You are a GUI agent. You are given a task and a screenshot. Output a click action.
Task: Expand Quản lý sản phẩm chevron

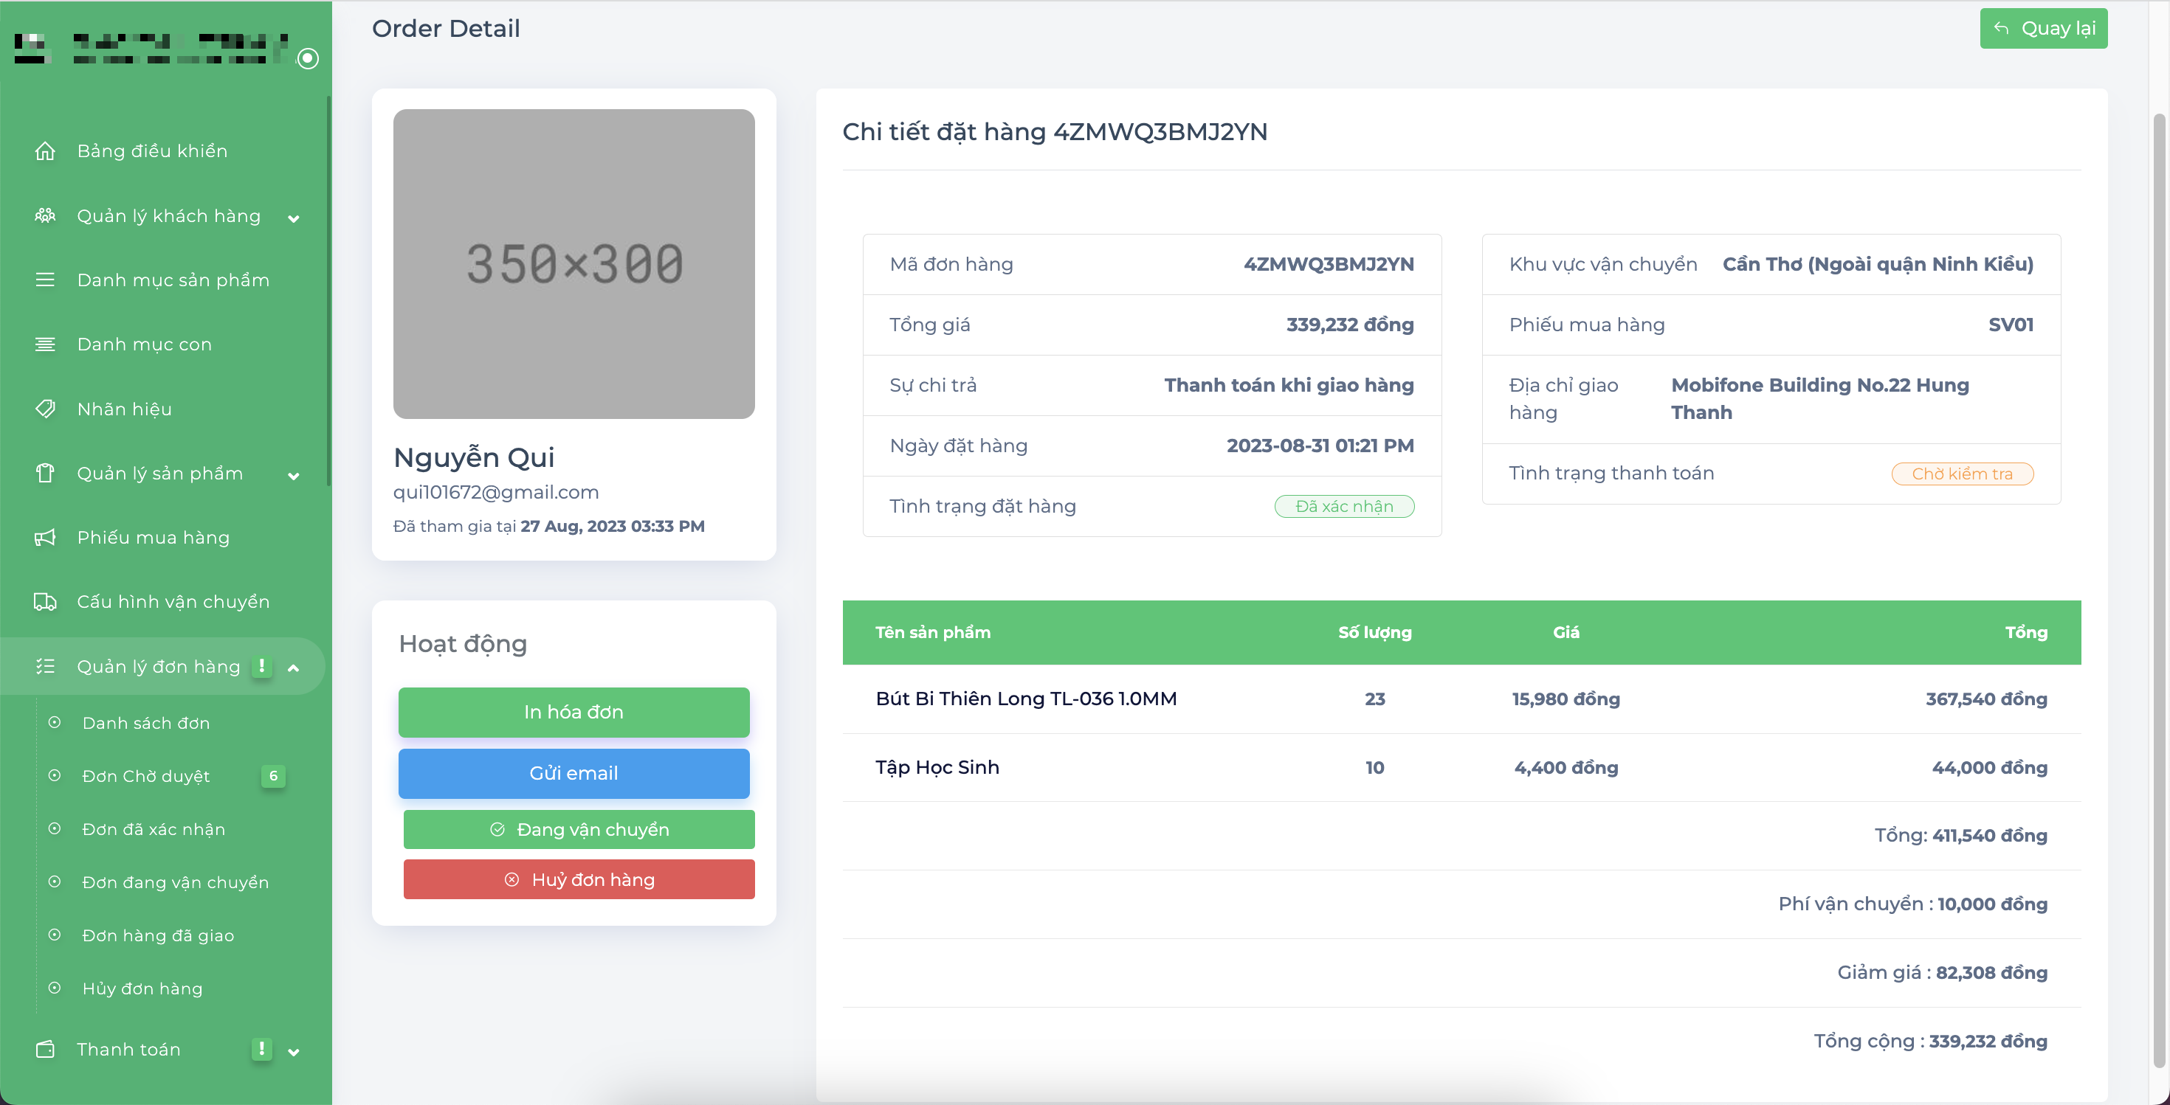[293, 477]
